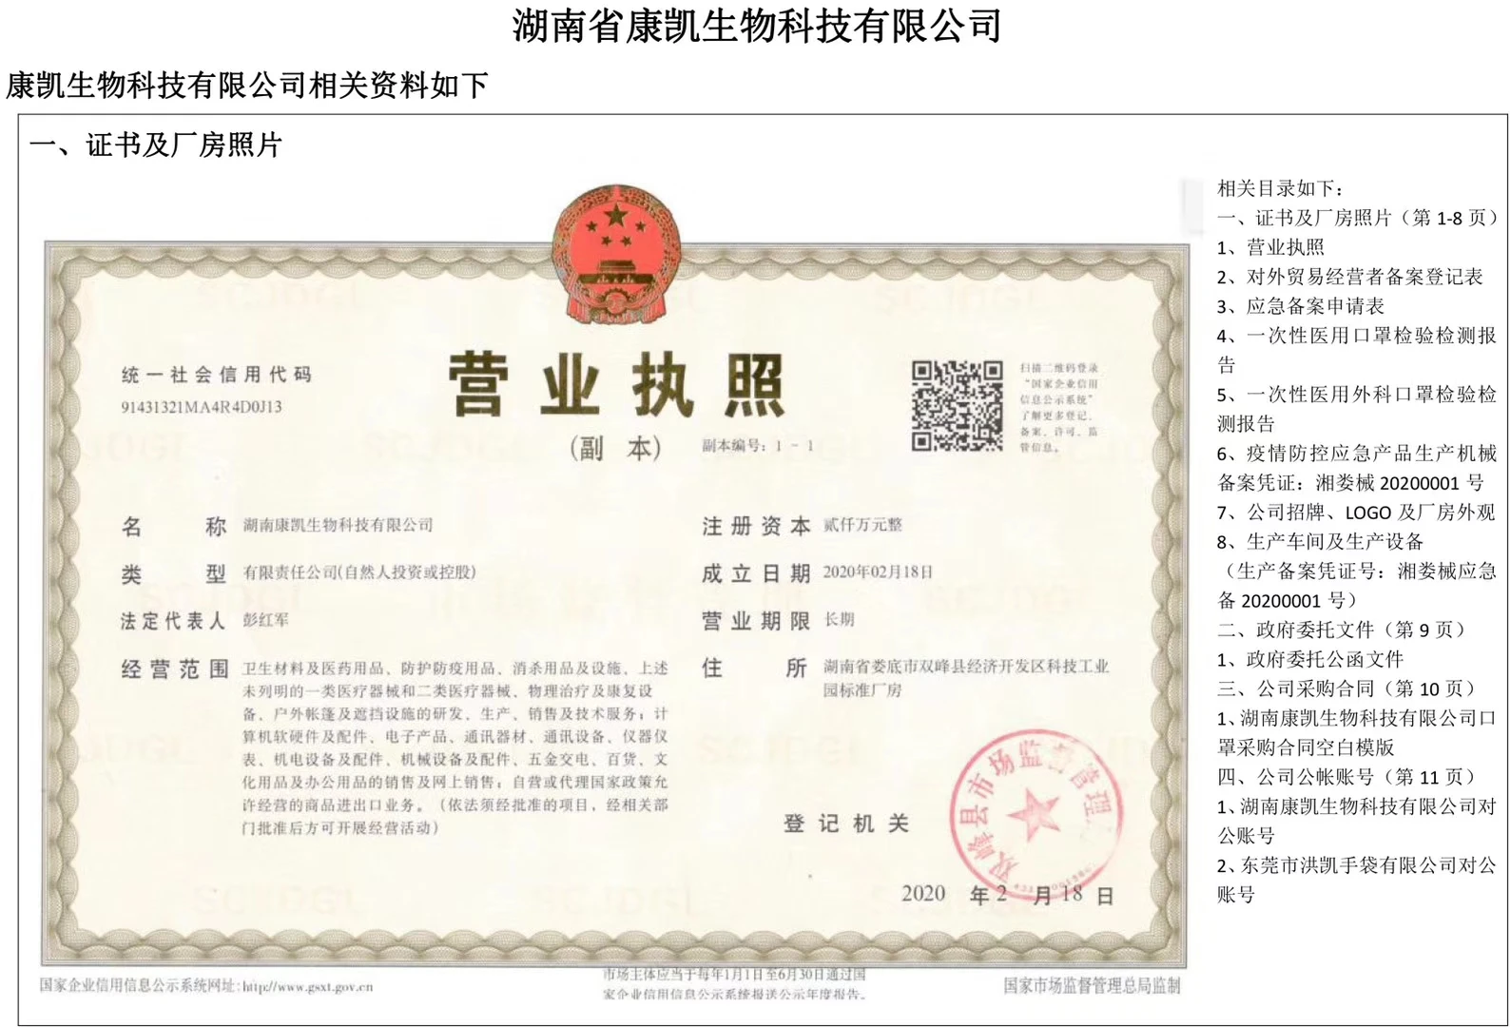The width and height of the screenshot is (1510, 1027).
Task: Click the credit code 91431321MA4R4D0J13
Action: coord(202,407)
